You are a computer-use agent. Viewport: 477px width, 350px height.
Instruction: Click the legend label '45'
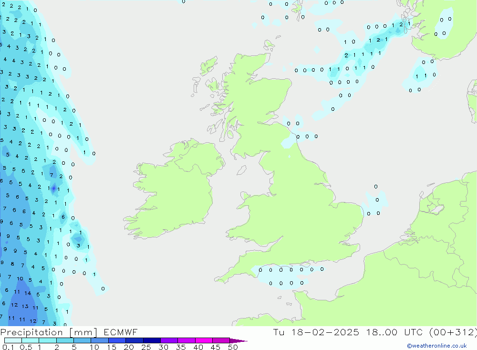click(x=216, y=347)
